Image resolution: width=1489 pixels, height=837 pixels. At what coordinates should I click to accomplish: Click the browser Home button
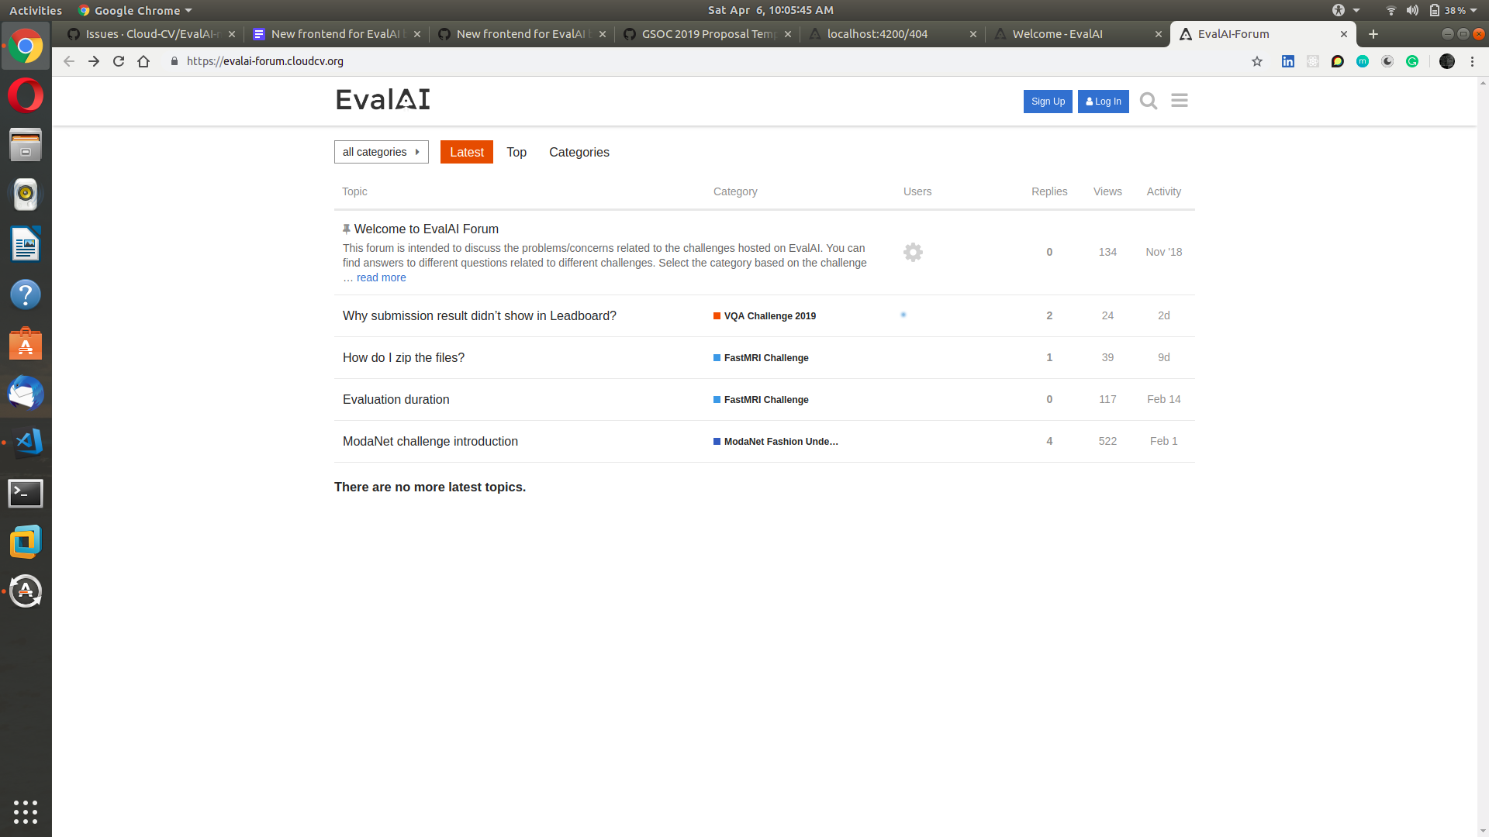tap(143, 61)
